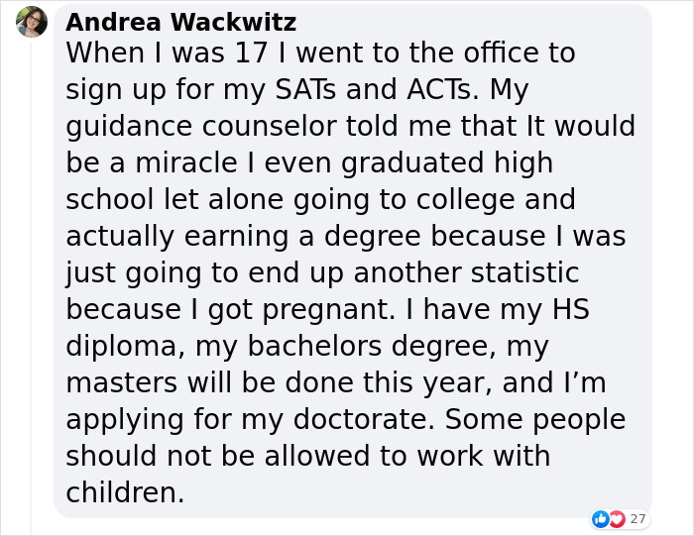Select the text "guidance counselor" in comment
Screen dimensions: 694x536
[x=201, y=128]
